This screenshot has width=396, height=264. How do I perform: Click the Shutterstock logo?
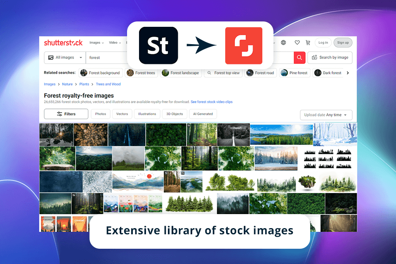tap(63, 43)
